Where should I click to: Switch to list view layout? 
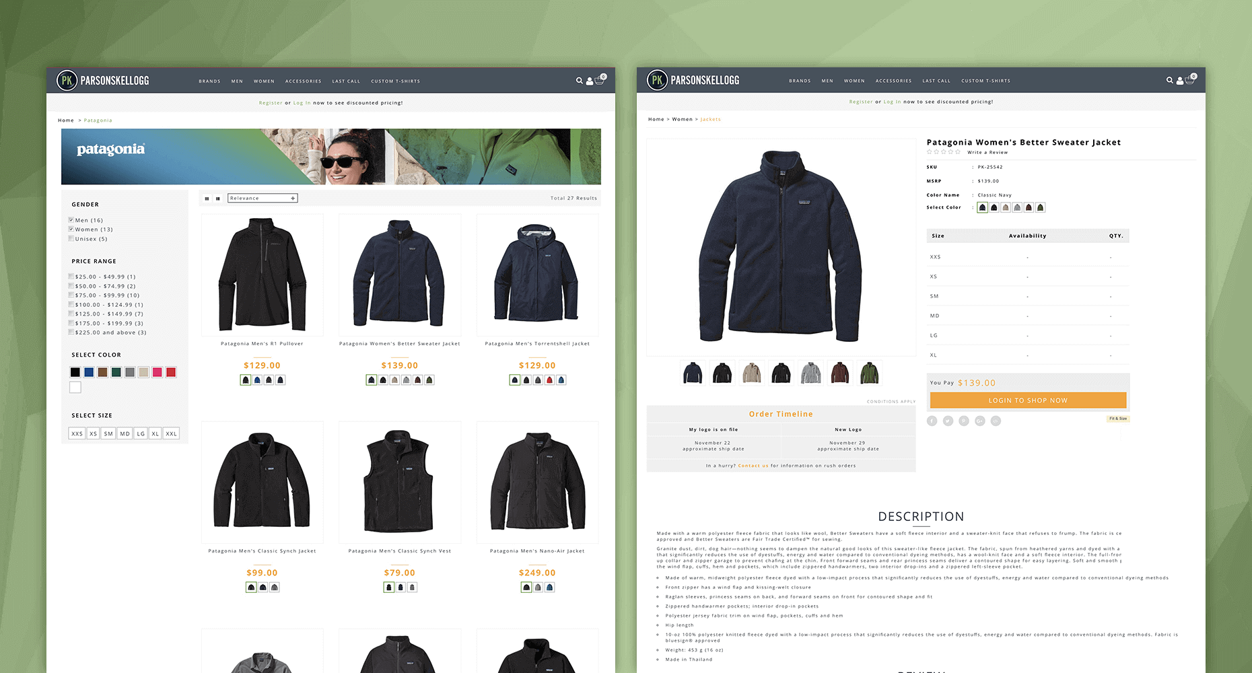coord(217,199)
